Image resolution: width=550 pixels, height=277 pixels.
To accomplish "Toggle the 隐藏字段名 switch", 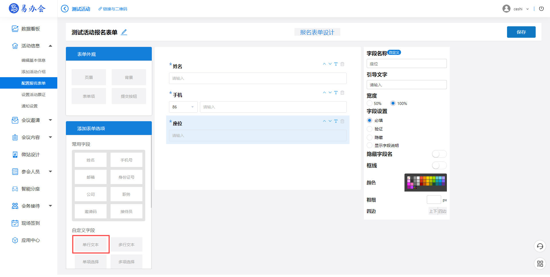I will click(439, 154).
